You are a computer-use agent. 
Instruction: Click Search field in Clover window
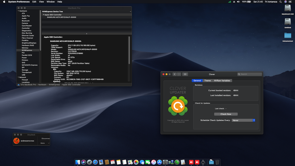point(250,74)
